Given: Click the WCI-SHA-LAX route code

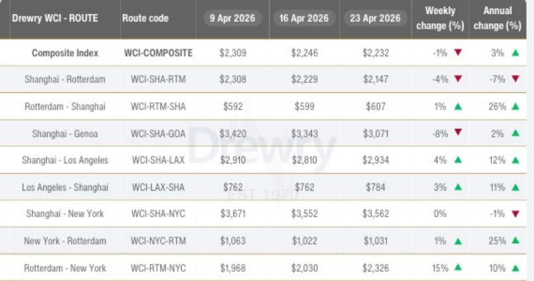Looking at the screenshot, I should coord(158,161).
